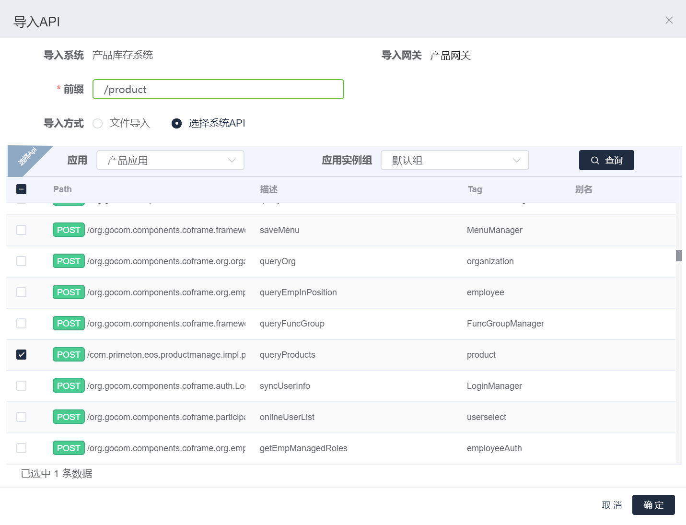The image size is (686, 525).
Task: Uncheck the queryProducts row checkbox
Action: point(22,355)
